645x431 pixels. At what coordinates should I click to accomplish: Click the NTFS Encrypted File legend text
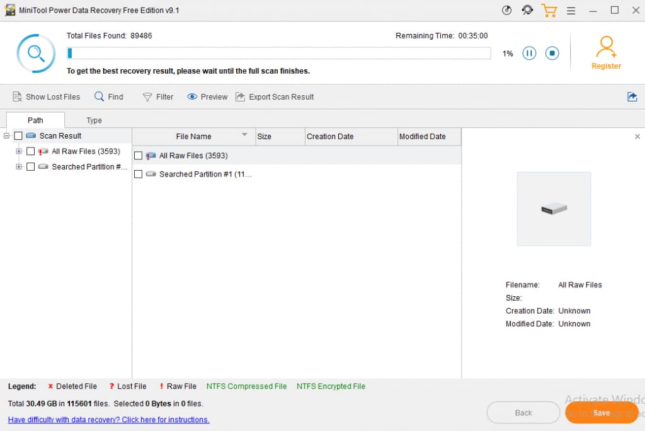tap(331, 386)
